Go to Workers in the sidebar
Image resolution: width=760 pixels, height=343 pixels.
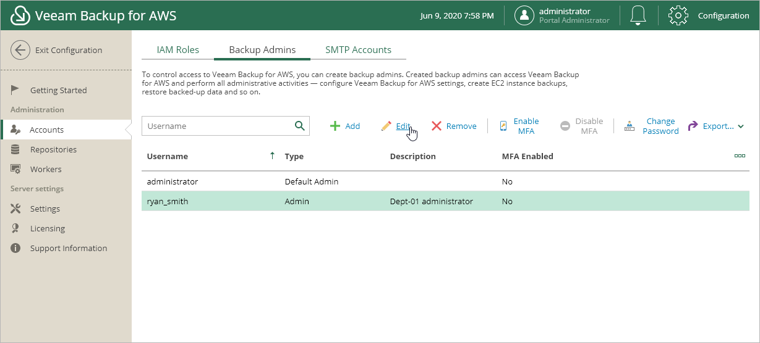click(46, 169)
